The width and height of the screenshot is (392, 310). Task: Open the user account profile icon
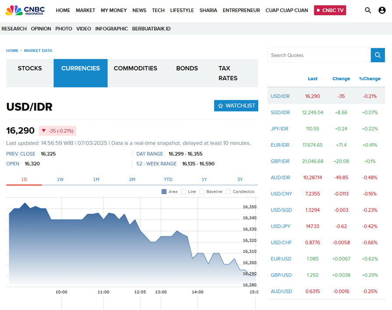[x=382, y=10]
